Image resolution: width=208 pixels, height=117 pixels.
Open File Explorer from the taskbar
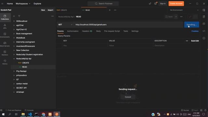pos(23,114)
